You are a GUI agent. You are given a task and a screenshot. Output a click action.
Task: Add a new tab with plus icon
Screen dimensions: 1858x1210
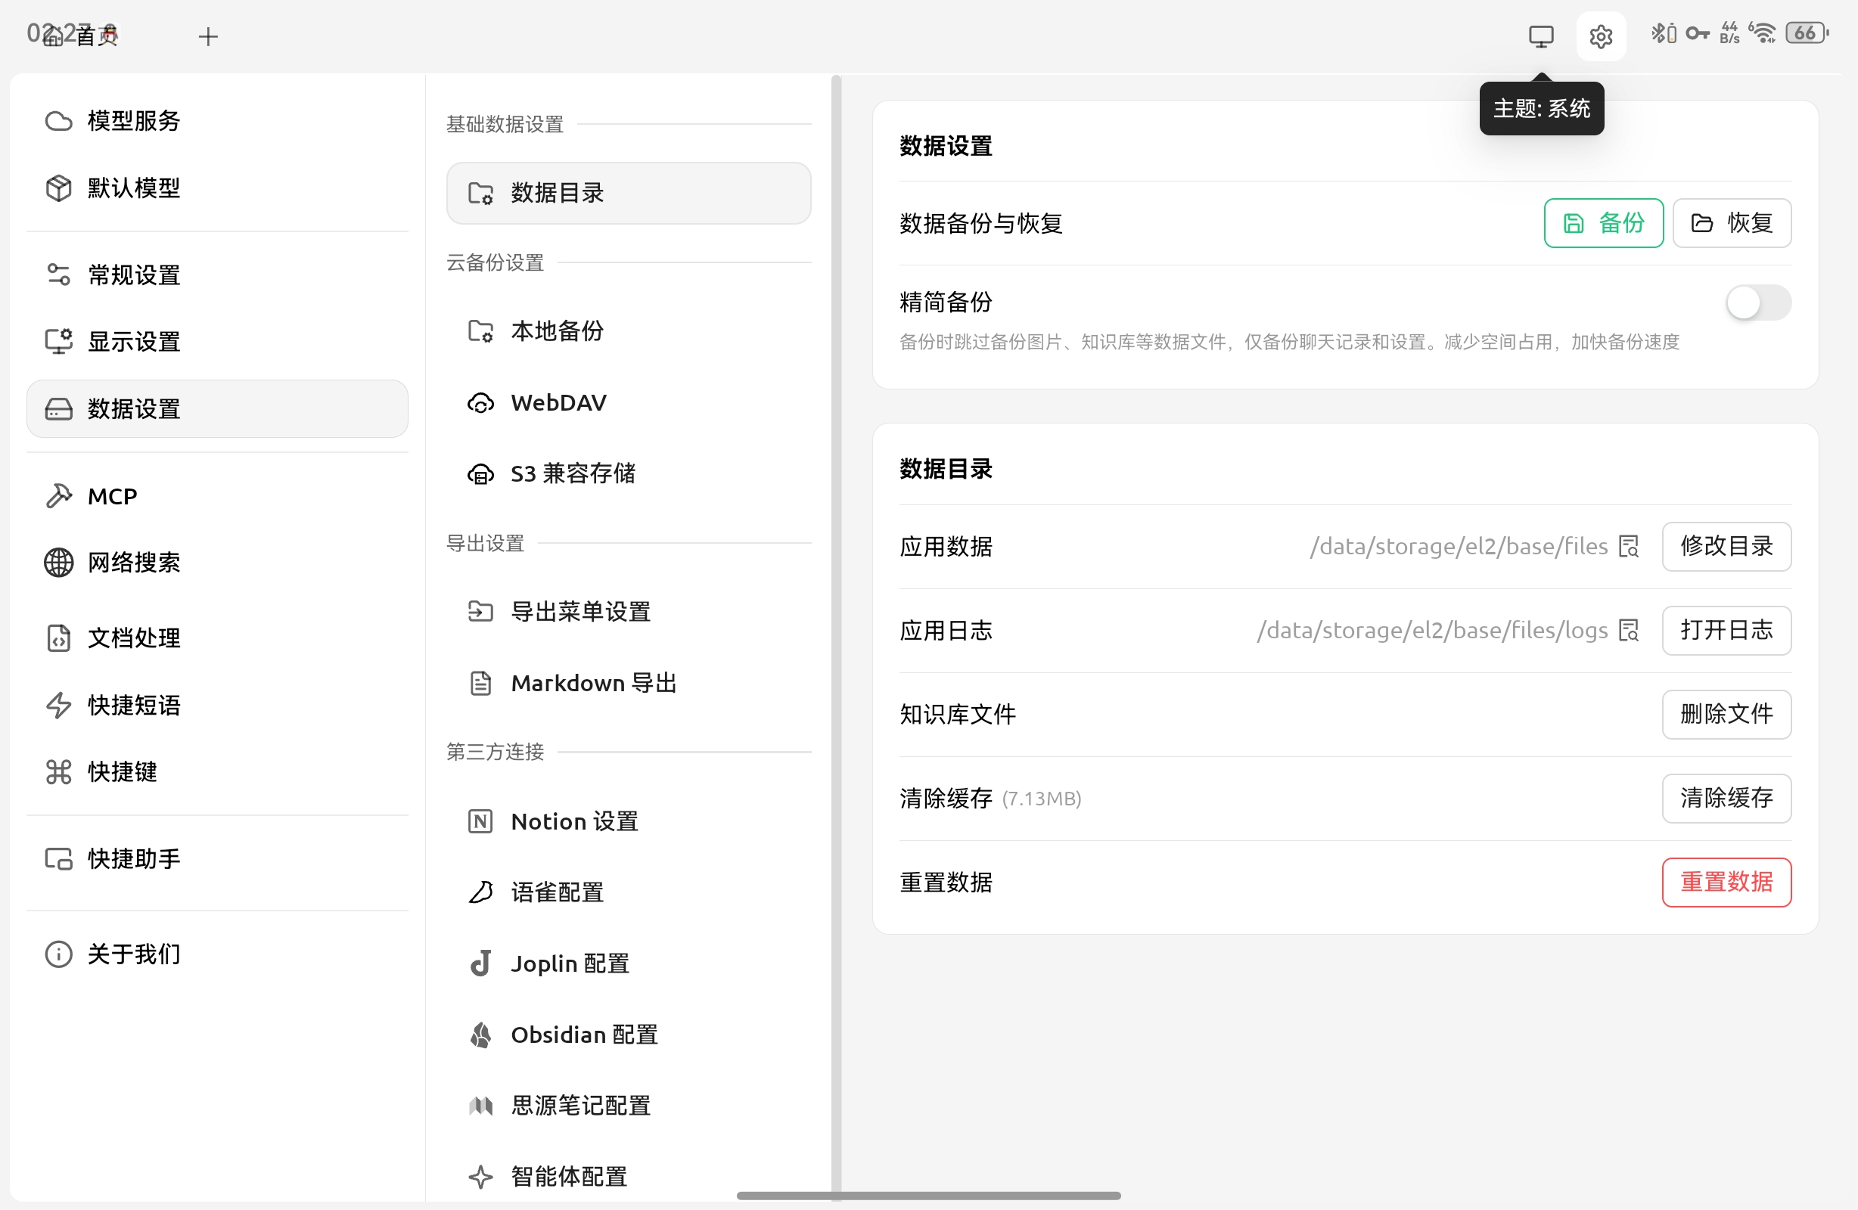click(x=207, y=36)
